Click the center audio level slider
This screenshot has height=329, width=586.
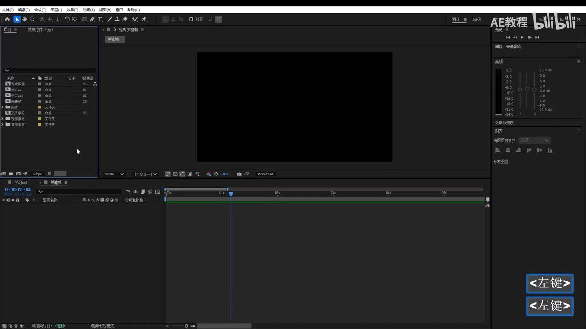(527, 89)
